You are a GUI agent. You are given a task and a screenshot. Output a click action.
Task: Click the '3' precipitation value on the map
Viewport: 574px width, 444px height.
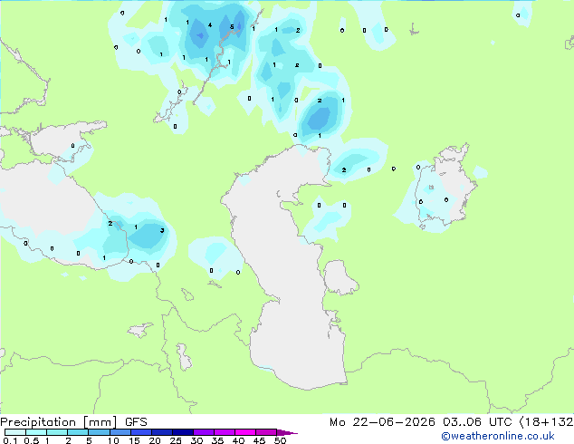162,230
